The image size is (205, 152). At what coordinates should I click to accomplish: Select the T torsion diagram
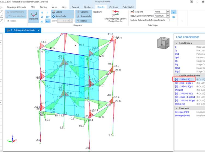pos(48,13)
